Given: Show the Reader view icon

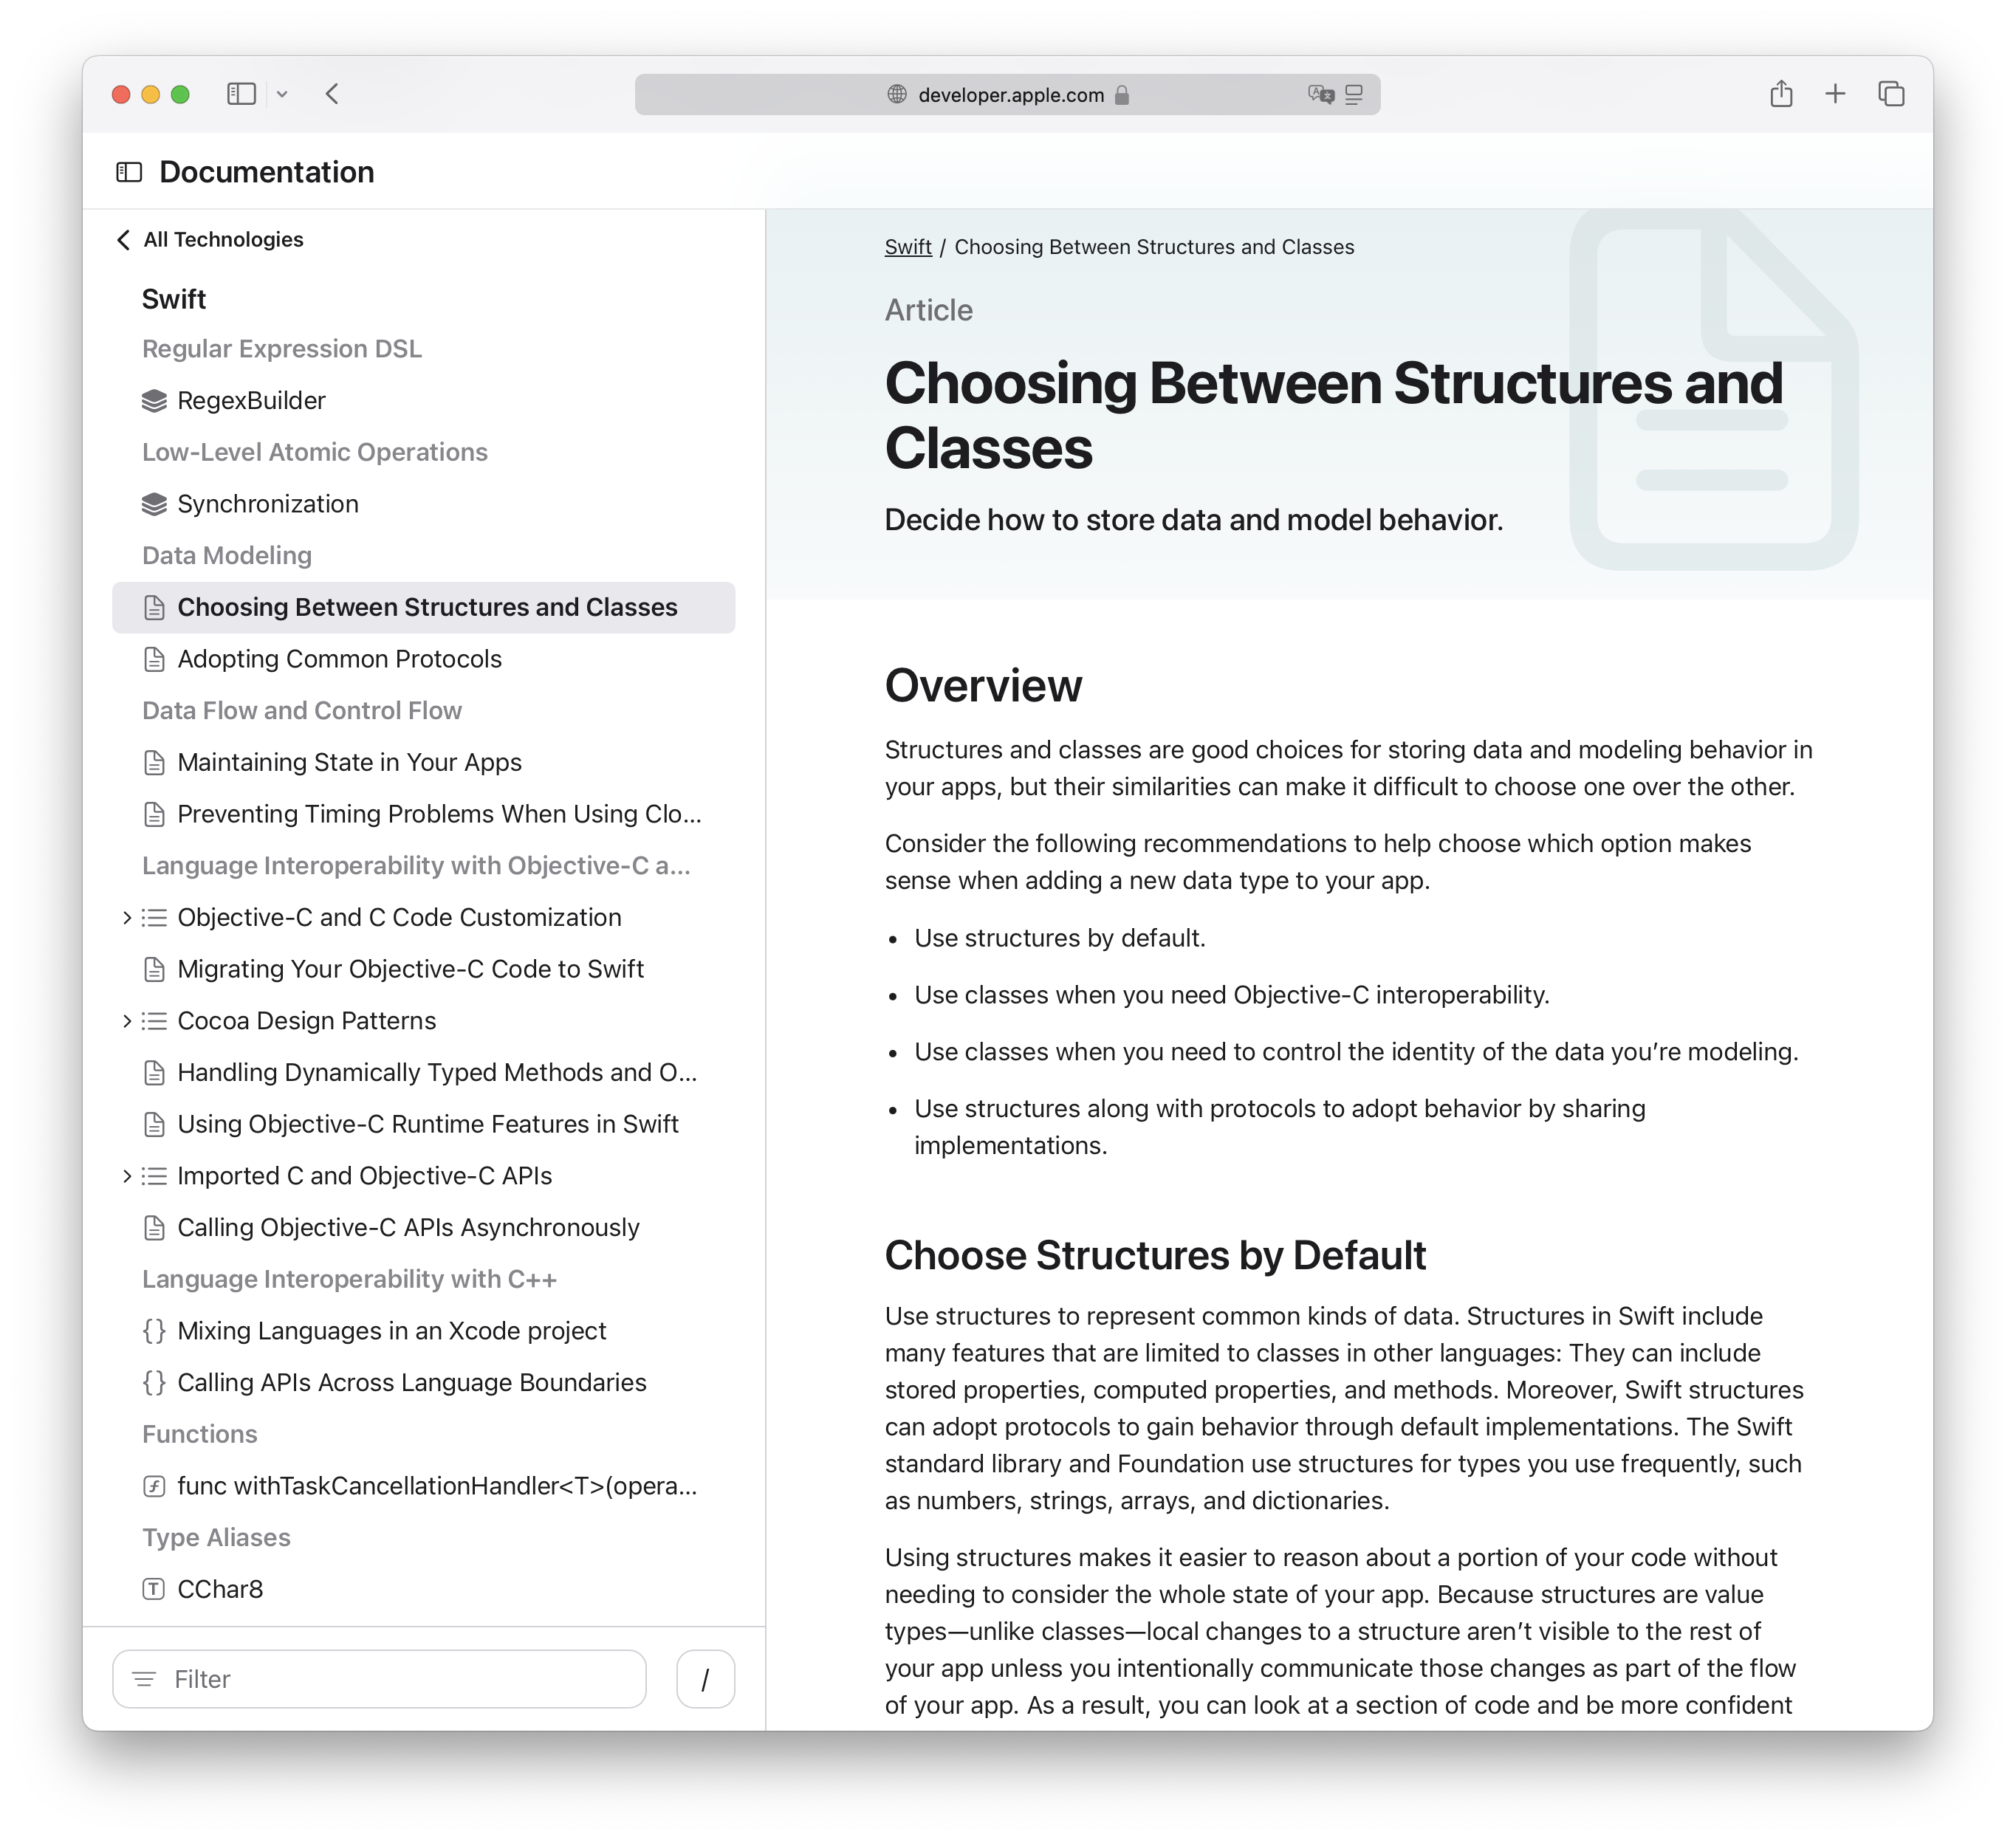Looking at the screenshot, I should click(1355, 94).
